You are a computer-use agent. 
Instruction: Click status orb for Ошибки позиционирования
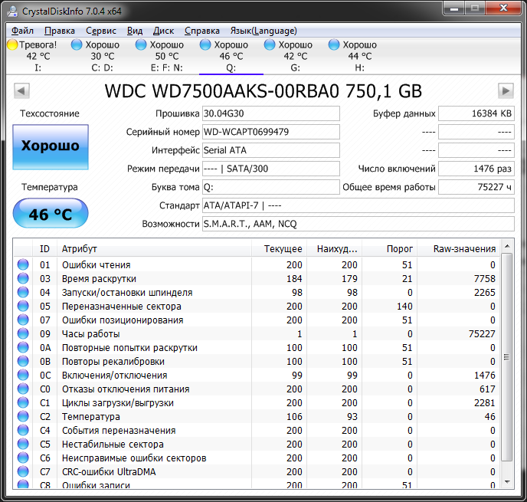(x=23, y=320)
